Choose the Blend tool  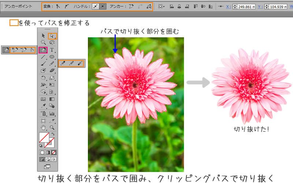(52, 106)
